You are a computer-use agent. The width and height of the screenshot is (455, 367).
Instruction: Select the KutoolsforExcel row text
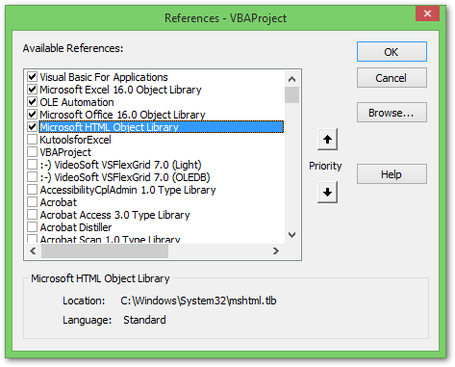75,140
